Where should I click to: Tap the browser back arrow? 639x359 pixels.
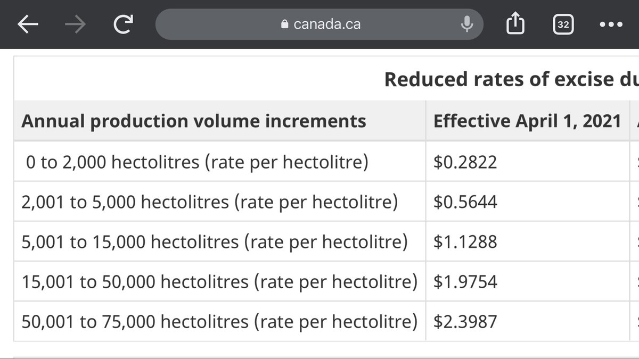pyautogui.click(x=28, y=24)
